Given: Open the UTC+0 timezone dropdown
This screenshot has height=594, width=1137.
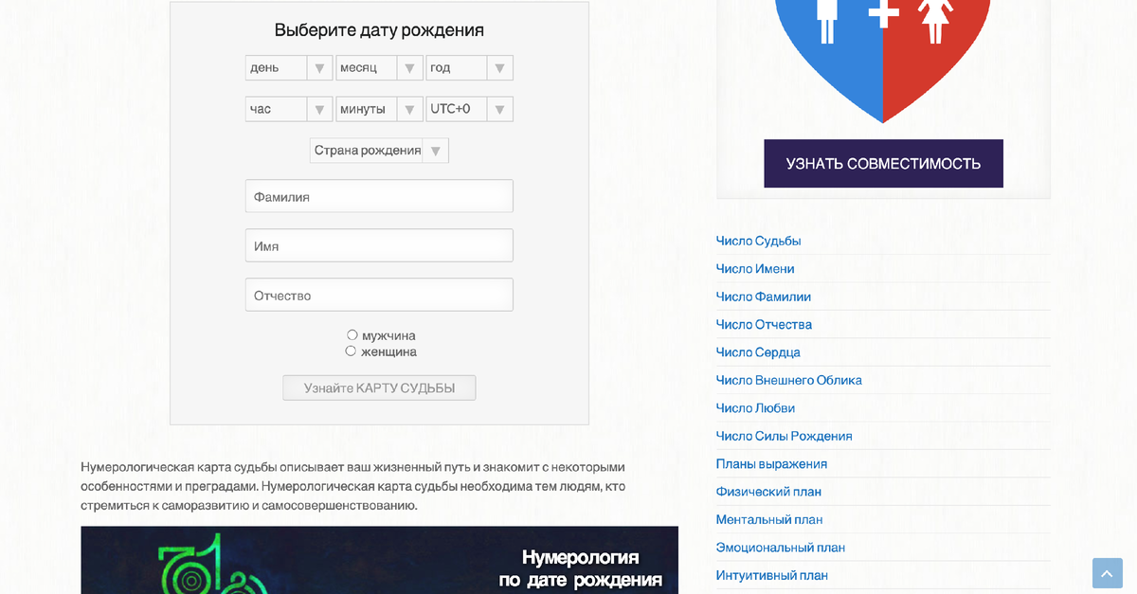Looking at the screenshot, I should (470, 109).
